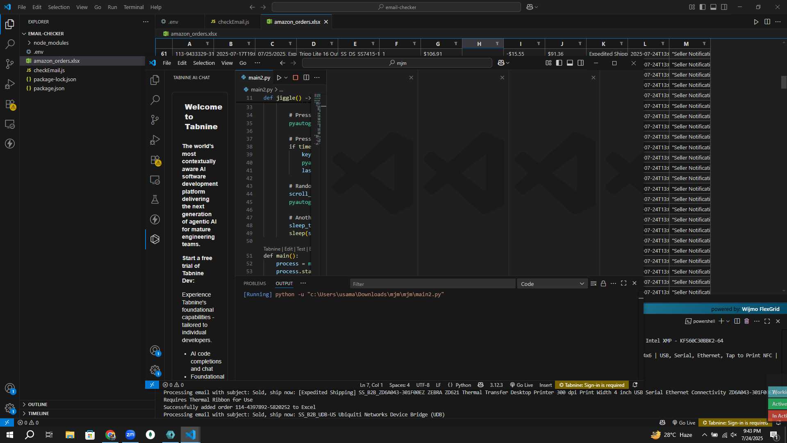The height and width of the screenshot is (443, 787).
Task: Open Source Control icon in mjm window
Action: pyautogui.click(x=155, y=119)
